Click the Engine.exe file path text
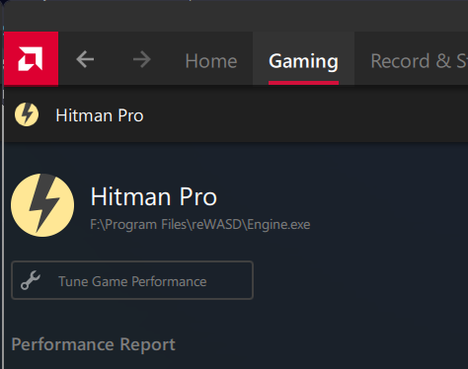 (200, 225)
